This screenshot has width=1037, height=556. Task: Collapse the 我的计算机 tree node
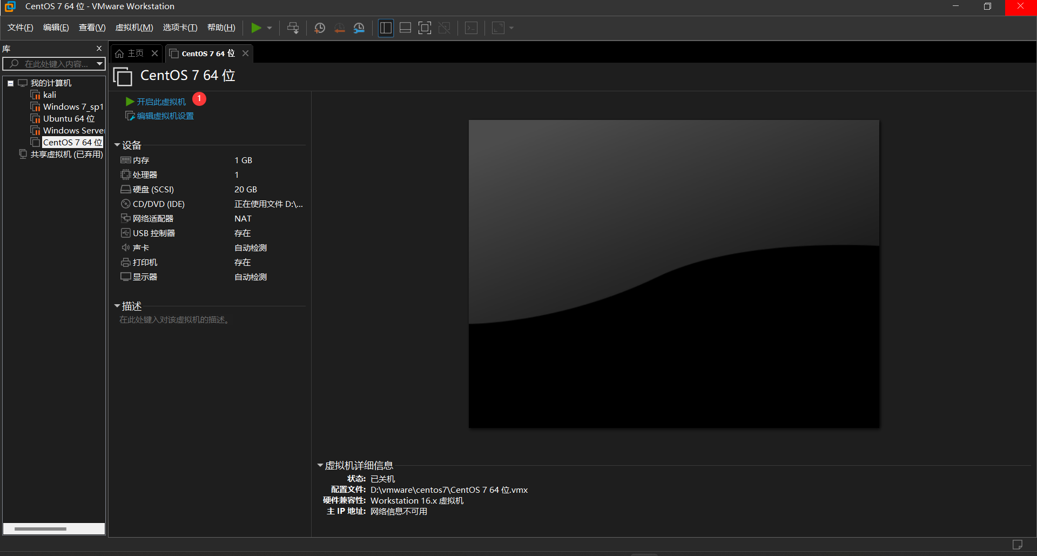(10, 83)
